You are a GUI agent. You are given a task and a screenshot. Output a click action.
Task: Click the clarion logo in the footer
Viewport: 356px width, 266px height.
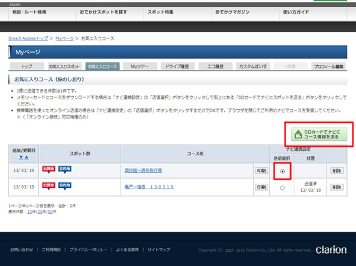[331, 250]
